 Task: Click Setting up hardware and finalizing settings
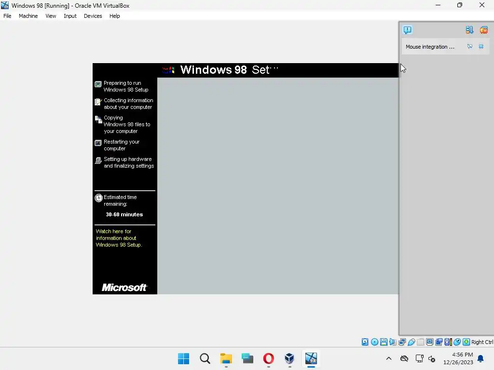[128, 162]
